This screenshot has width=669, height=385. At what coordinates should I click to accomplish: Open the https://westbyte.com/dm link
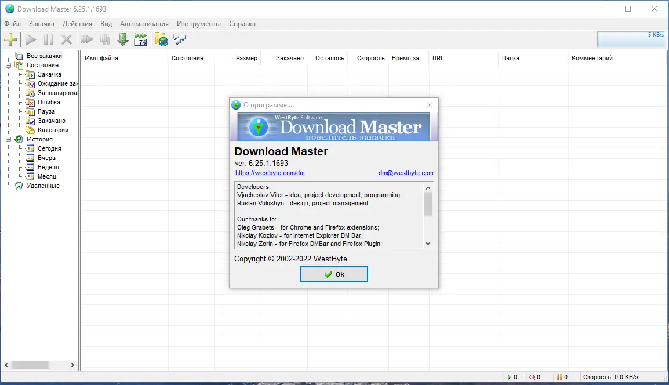coord(270,173)
